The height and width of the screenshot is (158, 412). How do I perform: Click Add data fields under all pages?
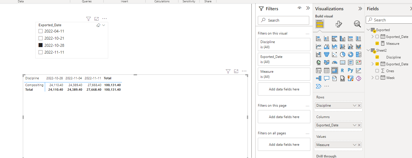[284, 145]
